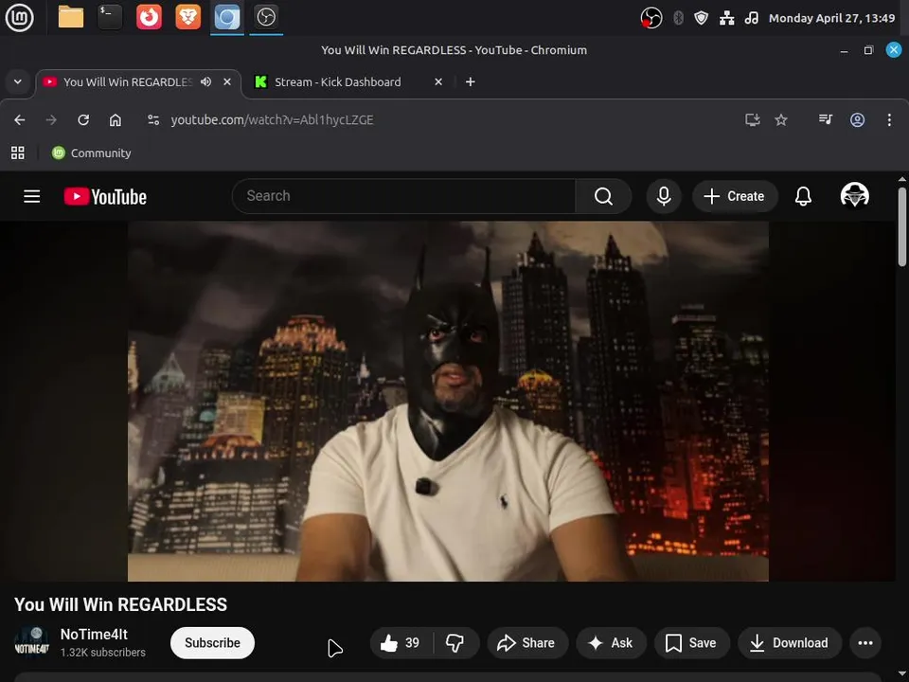Open the network connections tray icon
This screenshot has width=909, height=682.
click(x=726, y=18)
